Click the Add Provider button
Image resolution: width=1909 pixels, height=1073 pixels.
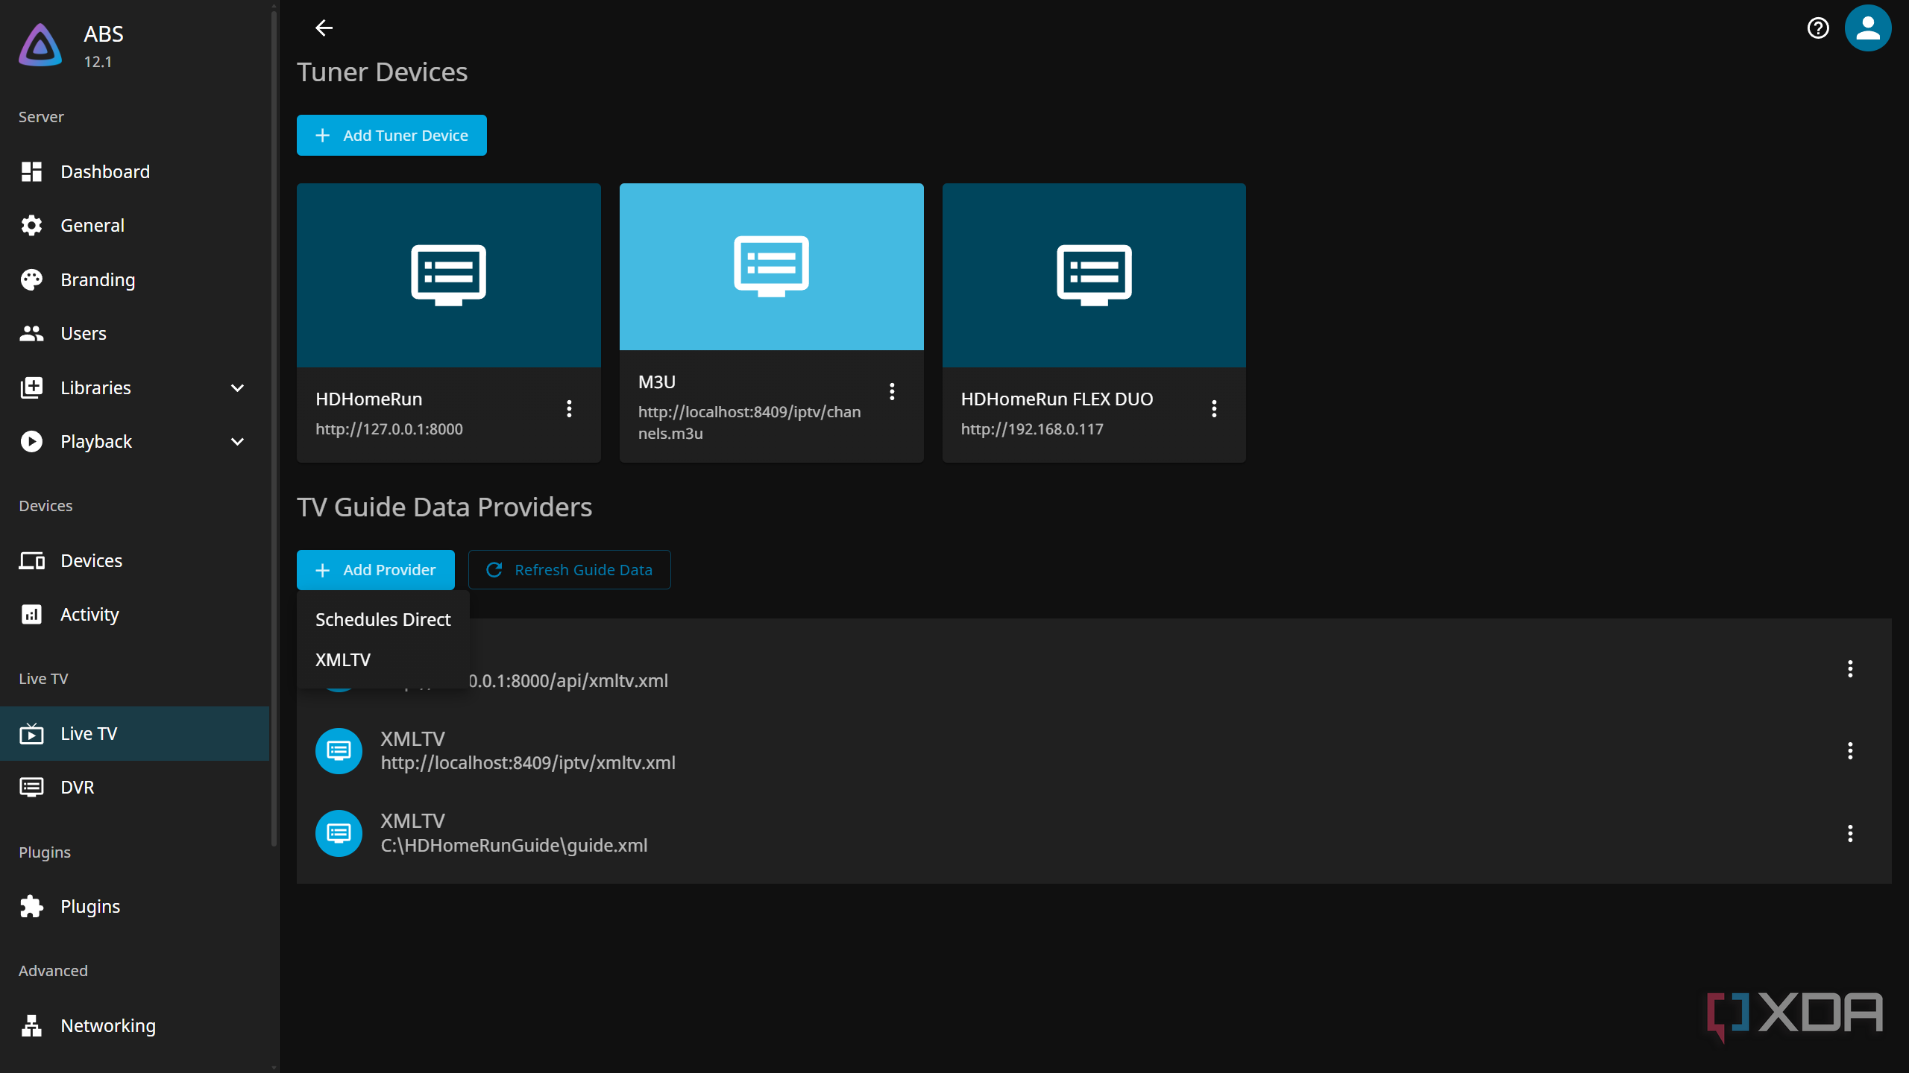[376, 570]
